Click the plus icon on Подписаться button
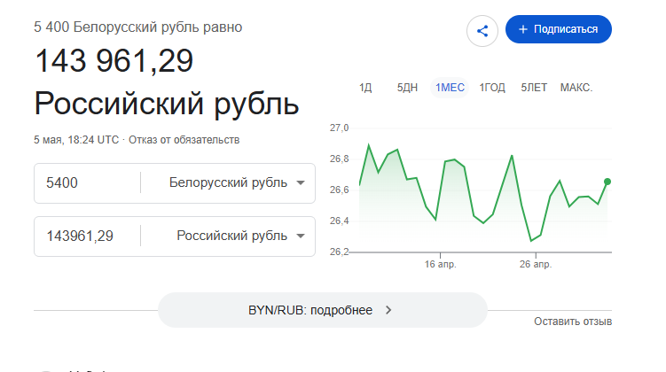Image resolution: width=666 pixels, height=372 pixels. pos(523,29)
